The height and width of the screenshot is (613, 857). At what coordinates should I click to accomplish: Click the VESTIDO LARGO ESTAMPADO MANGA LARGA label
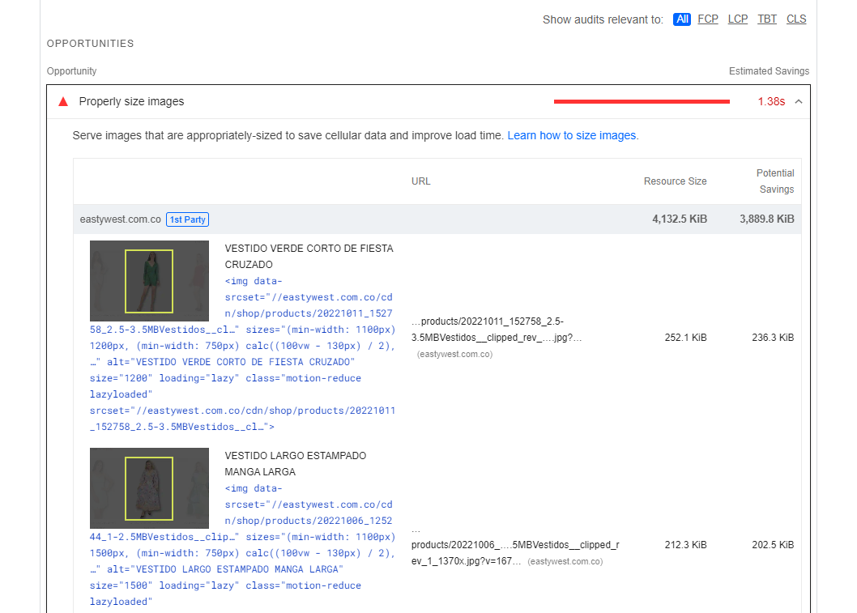(295, 463)
